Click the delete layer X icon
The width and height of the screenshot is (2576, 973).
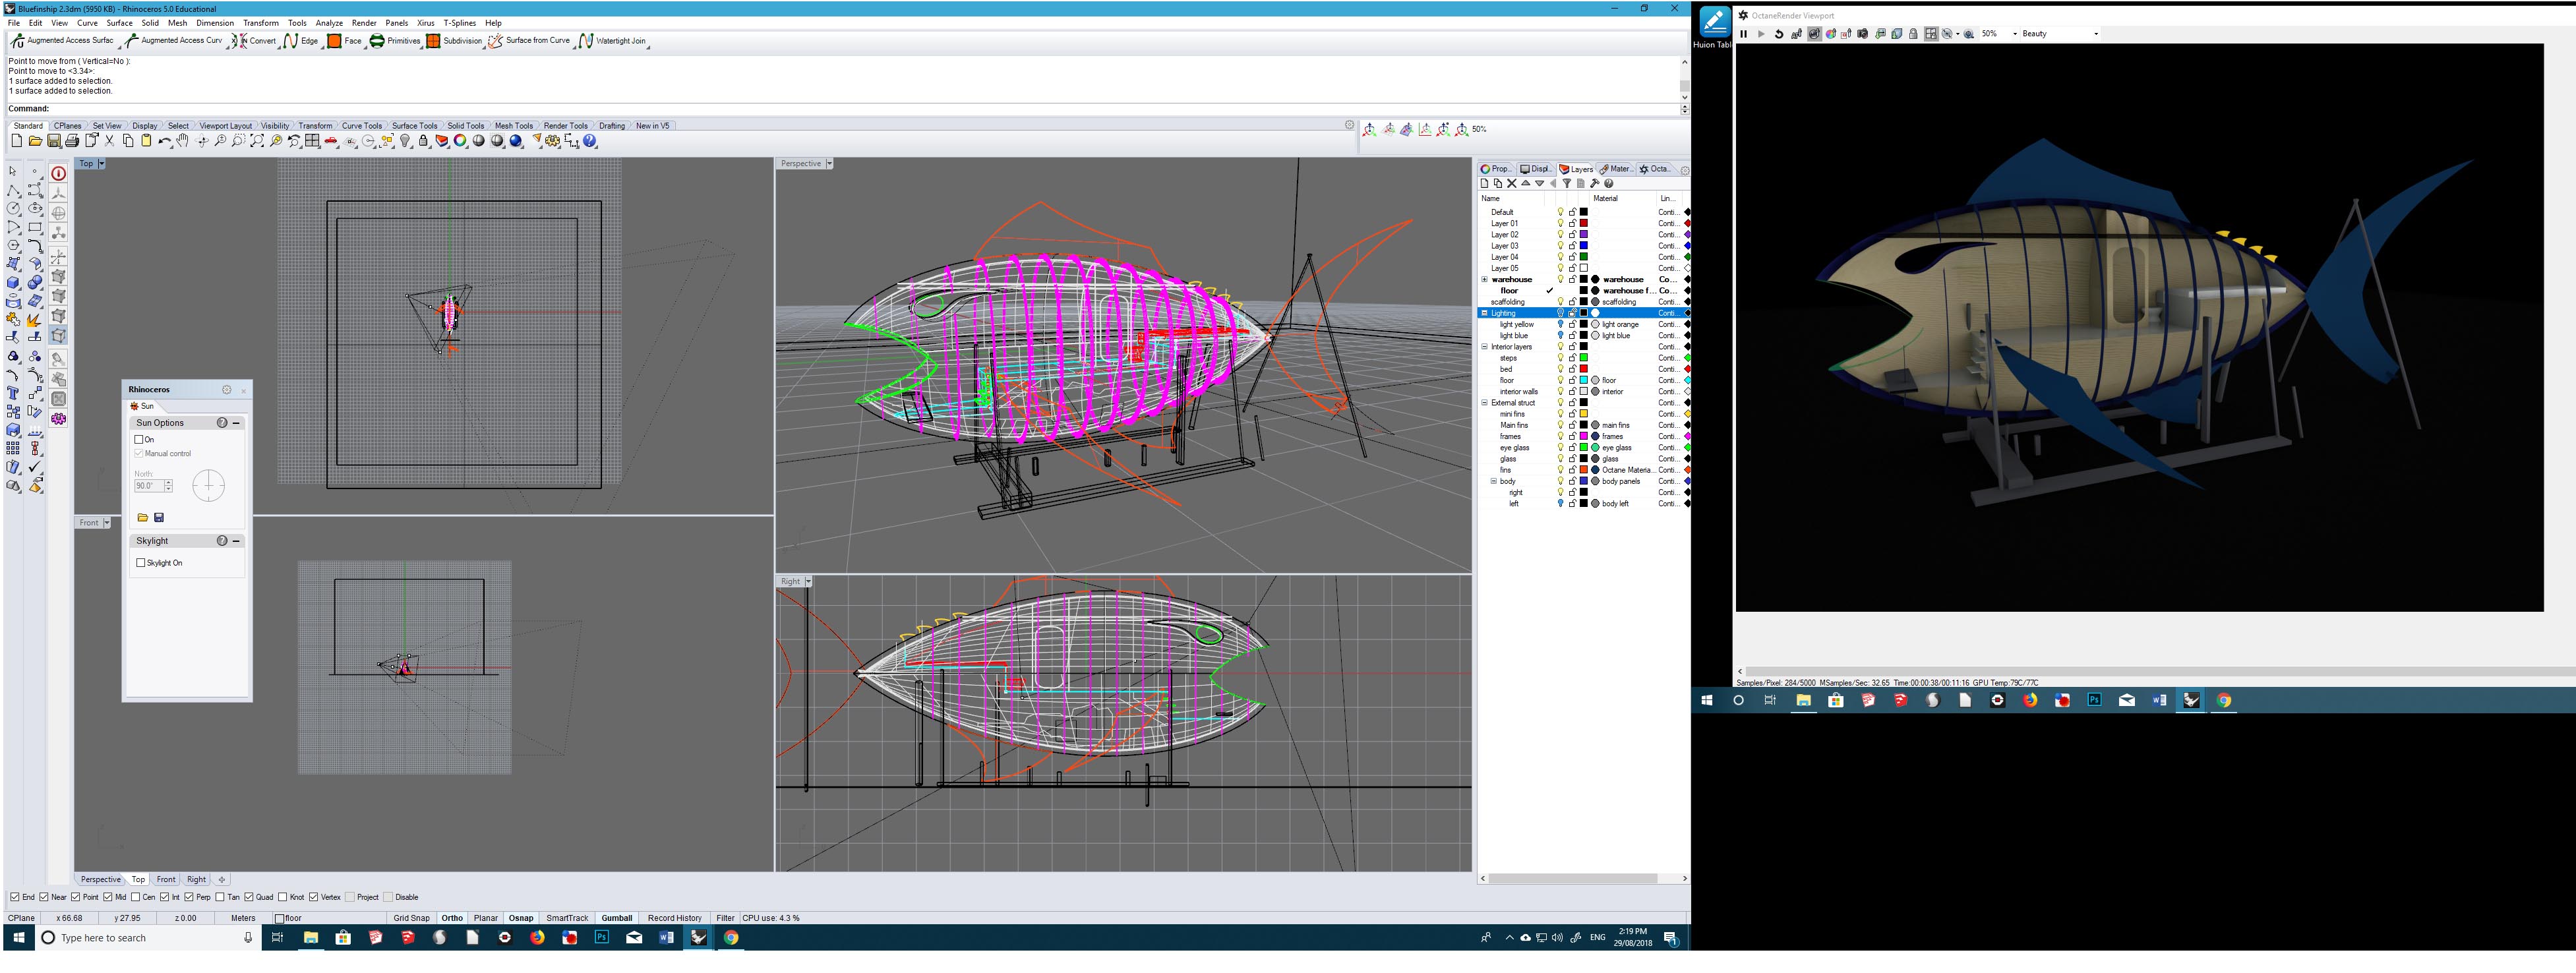click(x=1511, y=184)
